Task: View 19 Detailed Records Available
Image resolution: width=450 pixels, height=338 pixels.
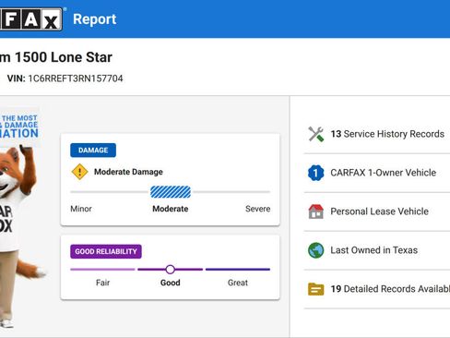Action: (377, 289)
